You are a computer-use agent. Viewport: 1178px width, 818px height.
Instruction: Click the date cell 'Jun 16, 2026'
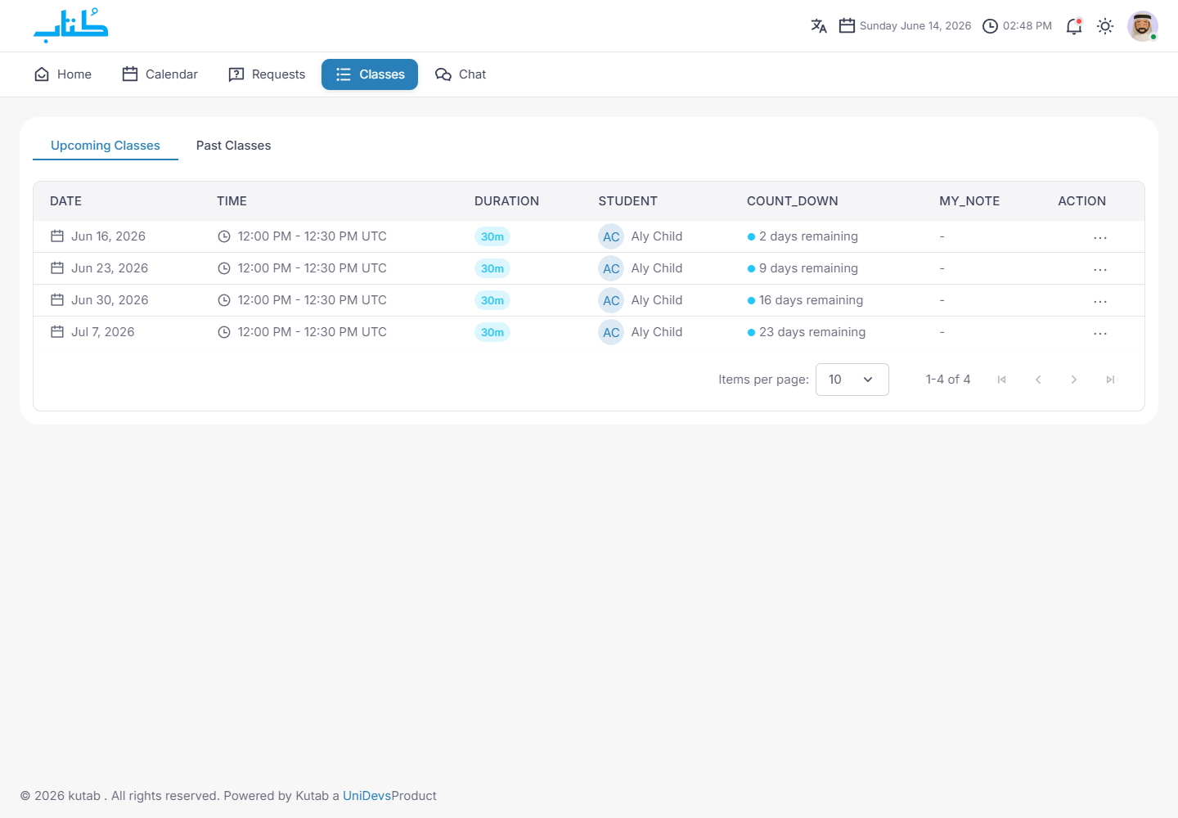98,236
